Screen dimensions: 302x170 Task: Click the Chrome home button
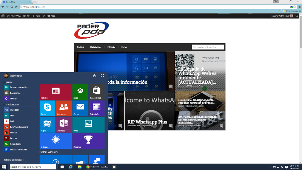pos(16,7)
